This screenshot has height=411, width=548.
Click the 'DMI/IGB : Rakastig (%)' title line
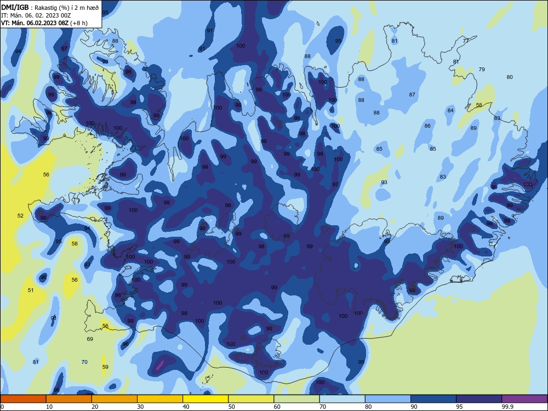(50, 7)
